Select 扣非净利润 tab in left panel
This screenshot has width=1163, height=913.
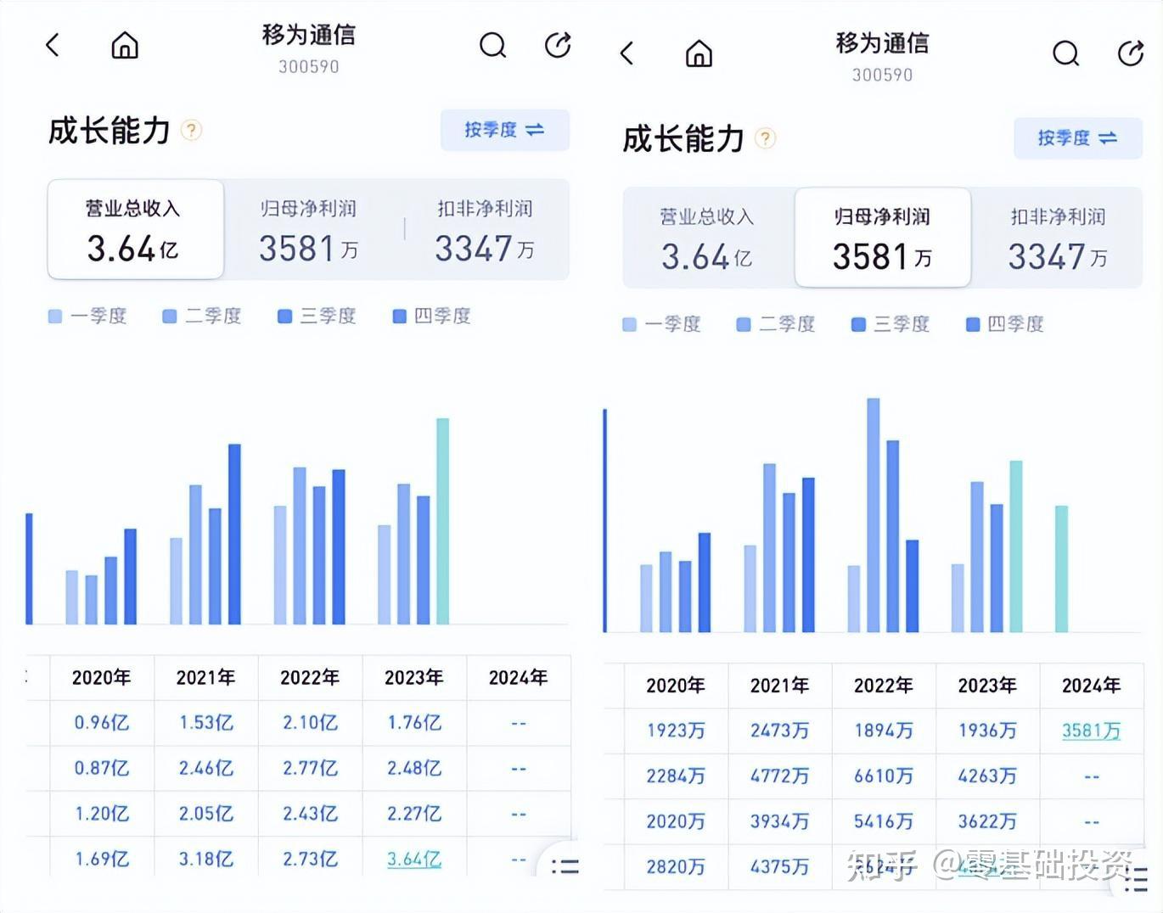tap(485, 229)
